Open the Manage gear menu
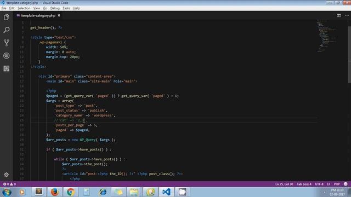351x197 pixels. (x=6, y=175)
